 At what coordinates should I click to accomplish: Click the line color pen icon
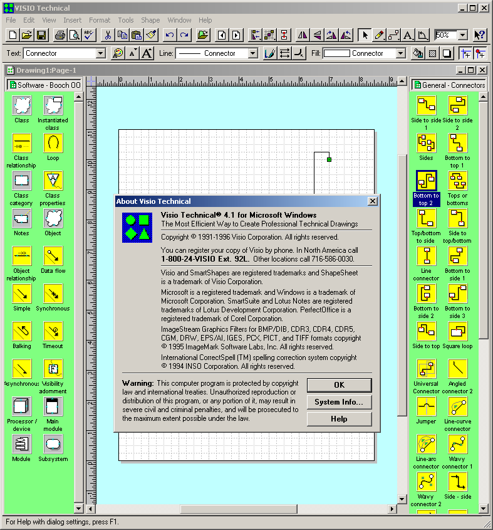270,53
